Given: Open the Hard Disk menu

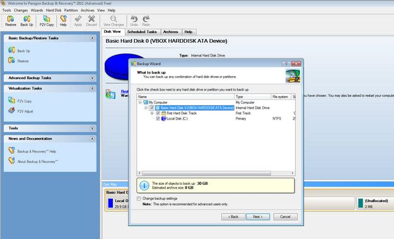Looking at the screenshot, I should tap(54, 10).
